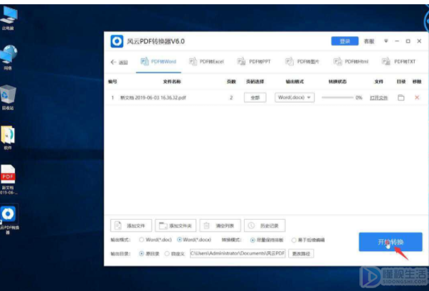This screenshot has height=291, width=429.
Task: Click the 添加文件 button
Action: (131, 226)
